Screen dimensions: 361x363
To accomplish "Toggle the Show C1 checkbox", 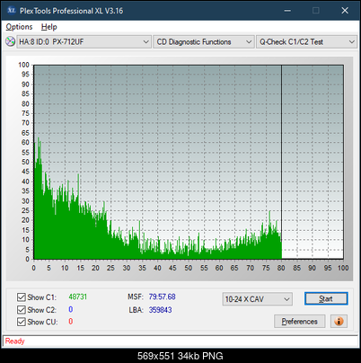I will [22, 297].
